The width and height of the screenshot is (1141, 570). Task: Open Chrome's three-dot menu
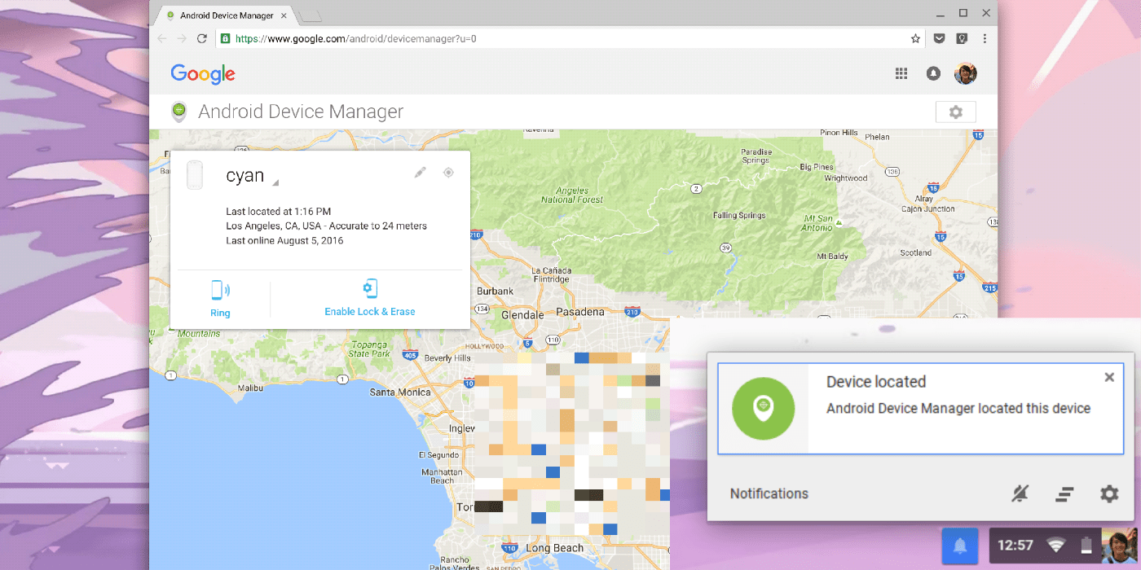click(985, 38)
